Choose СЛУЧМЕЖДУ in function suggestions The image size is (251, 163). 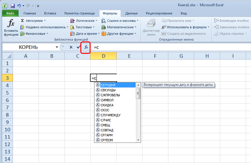click(110, 115)
